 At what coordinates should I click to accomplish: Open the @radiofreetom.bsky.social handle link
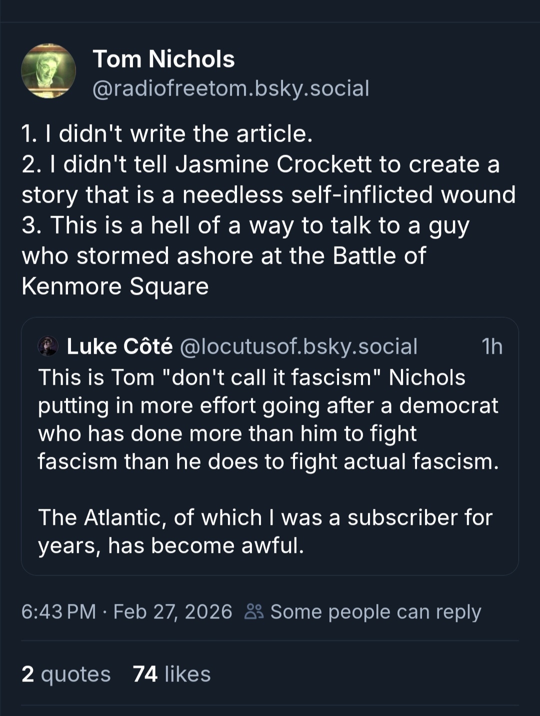coord(230,89)
